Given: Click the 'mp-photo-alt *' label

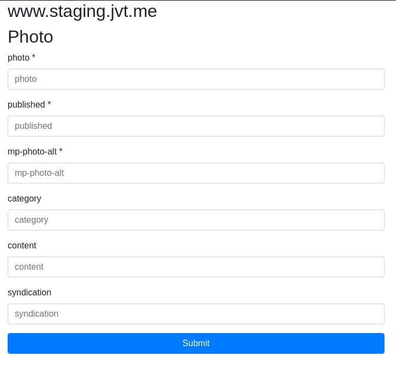Looking at the screenshot, I should (35, 151).
